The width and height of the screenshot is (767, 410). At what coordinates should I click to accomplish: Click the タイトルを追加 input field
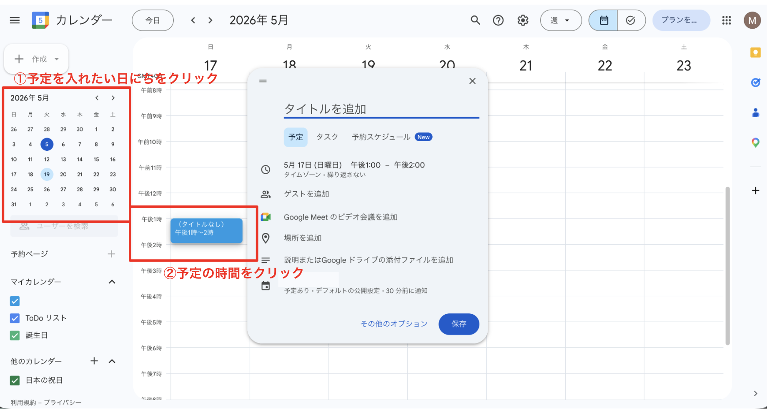pos(381,109)
